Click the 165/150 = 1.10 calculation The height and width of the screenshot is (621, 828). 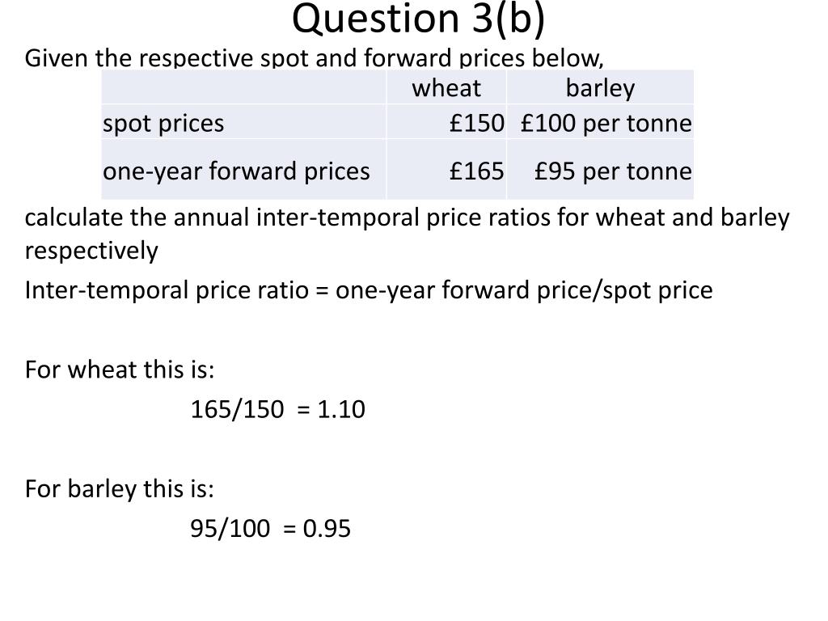tap(278, 409)
